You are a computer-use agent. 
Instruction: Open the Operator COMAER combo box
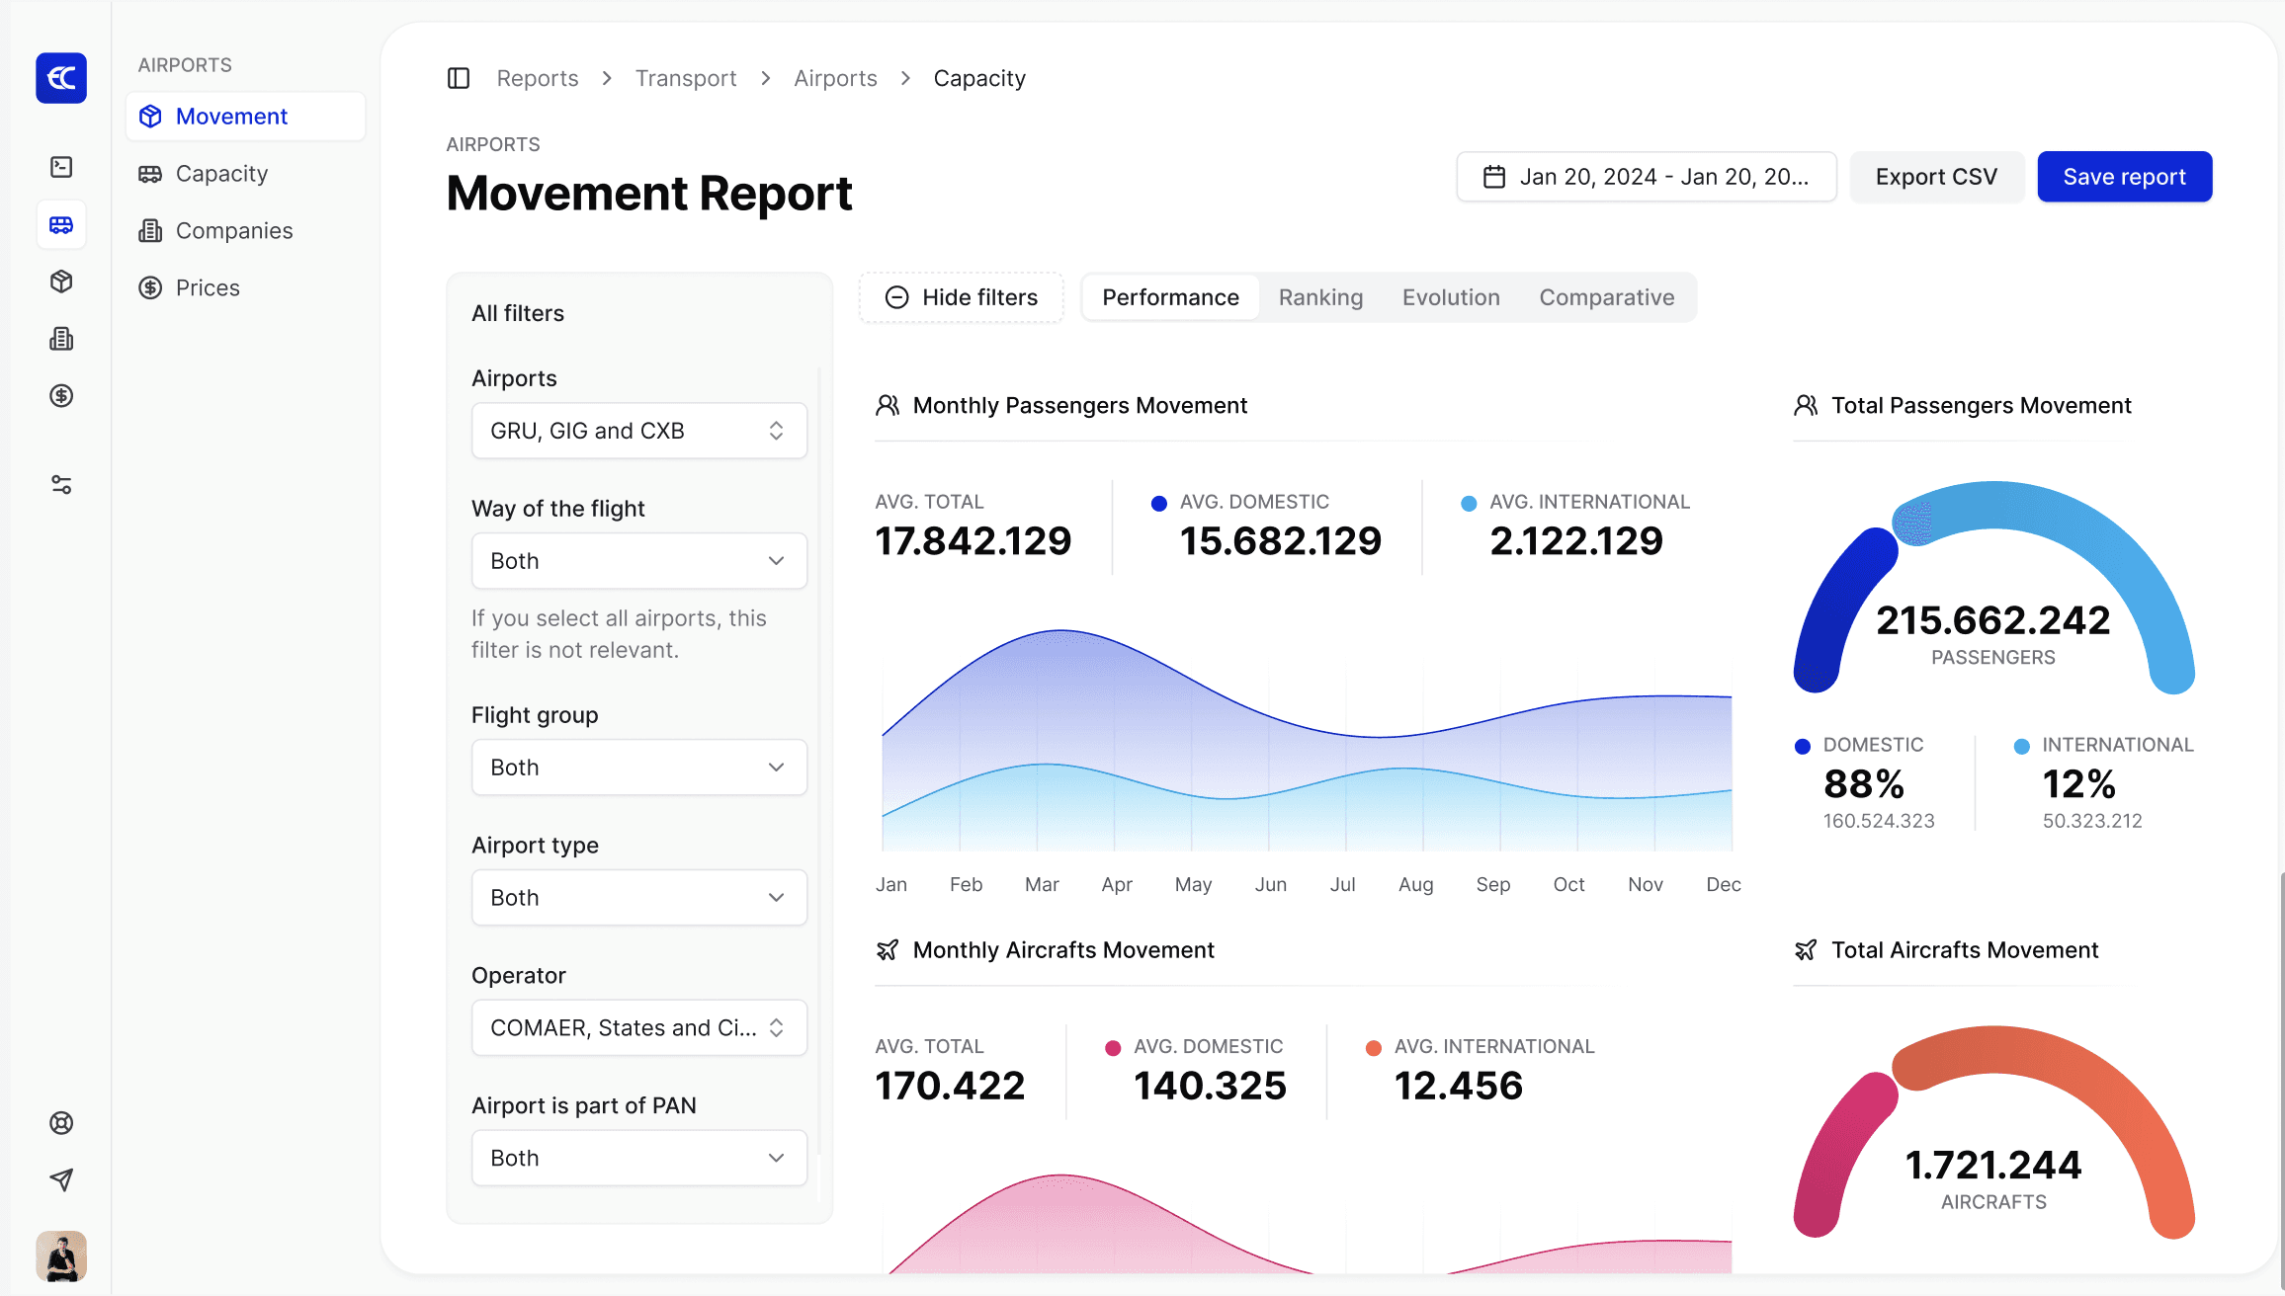[x=638, y=1028]
